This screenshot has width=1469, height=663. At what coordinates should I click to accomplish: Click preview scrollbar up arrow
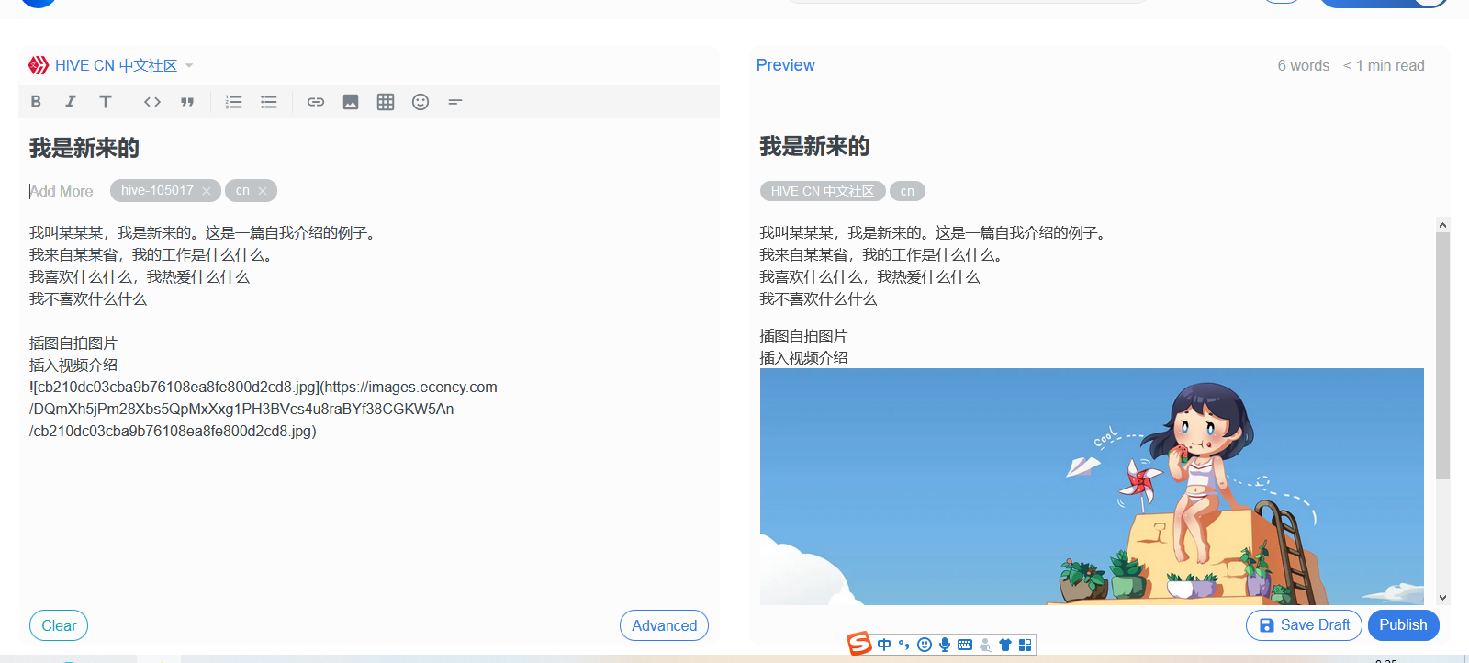1442,224
